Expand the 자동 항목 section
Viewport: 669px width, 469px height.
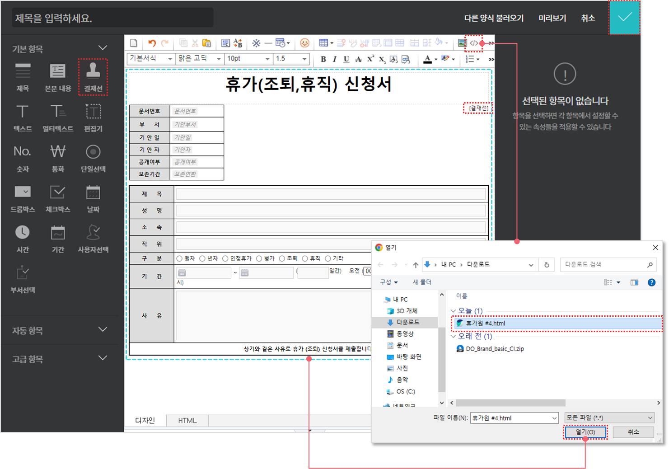[60, 330]
